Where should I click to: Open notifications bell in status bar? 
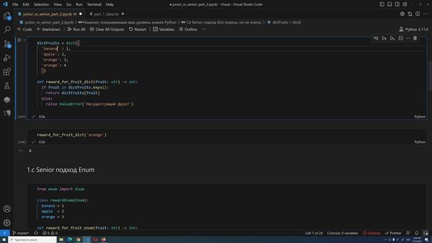click(x=416, y=233)
